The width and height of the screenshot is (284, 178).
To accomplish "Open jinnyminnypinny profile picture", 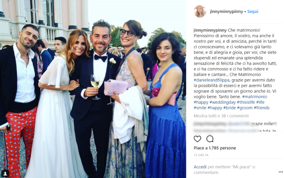I will [x=200, y=11].
